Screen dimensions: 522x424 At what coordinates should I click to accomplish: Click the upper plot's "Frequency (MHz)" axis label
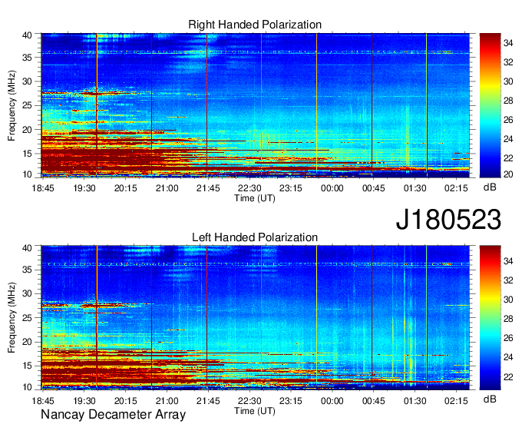point(12,105)
